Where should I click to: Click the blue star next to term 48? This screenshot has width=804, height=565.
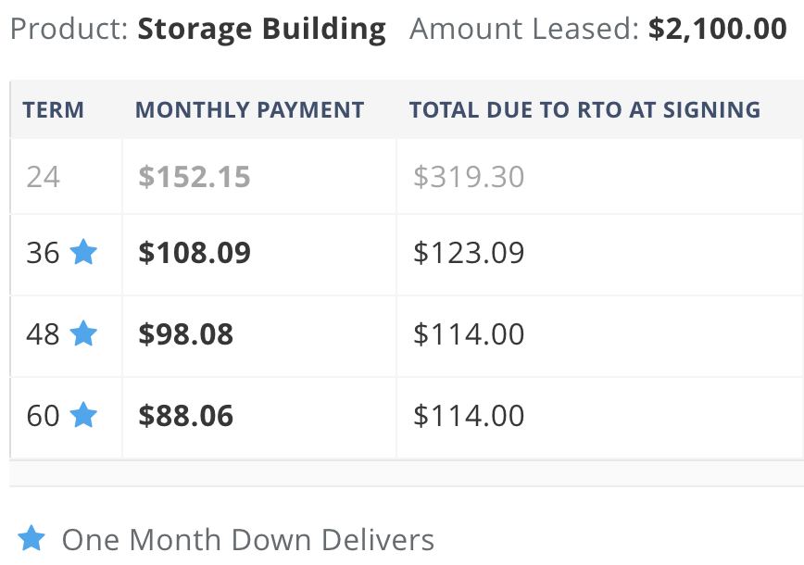pyautogui.click(x=83, y=333)
